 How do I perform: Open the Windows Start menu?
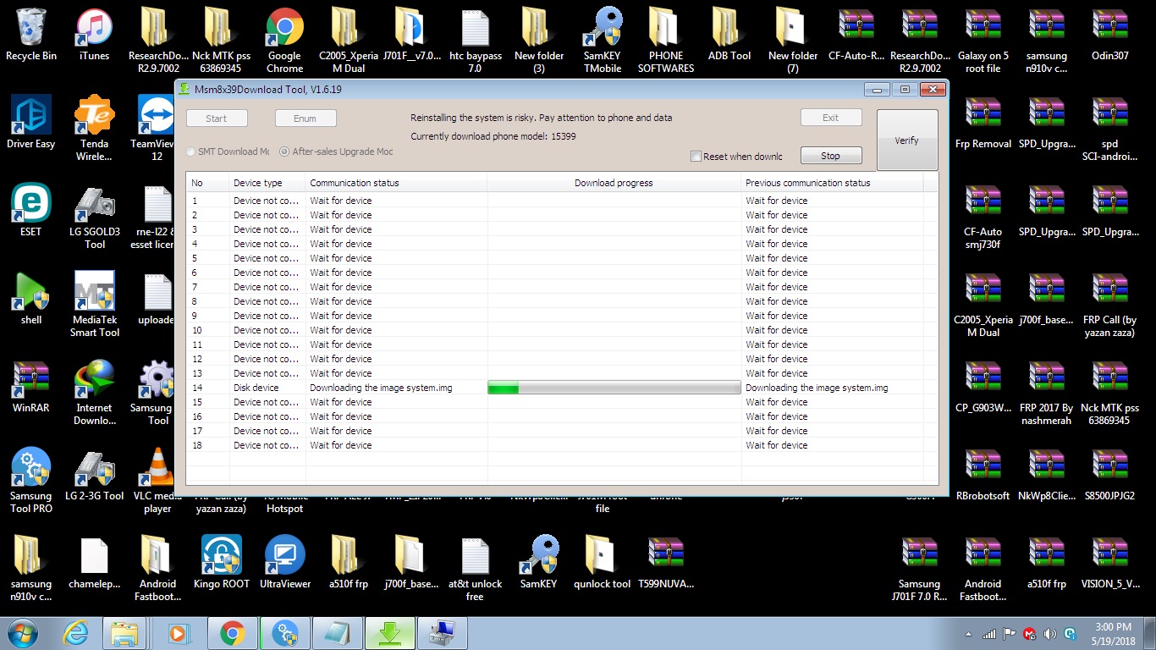pos(22,633)
